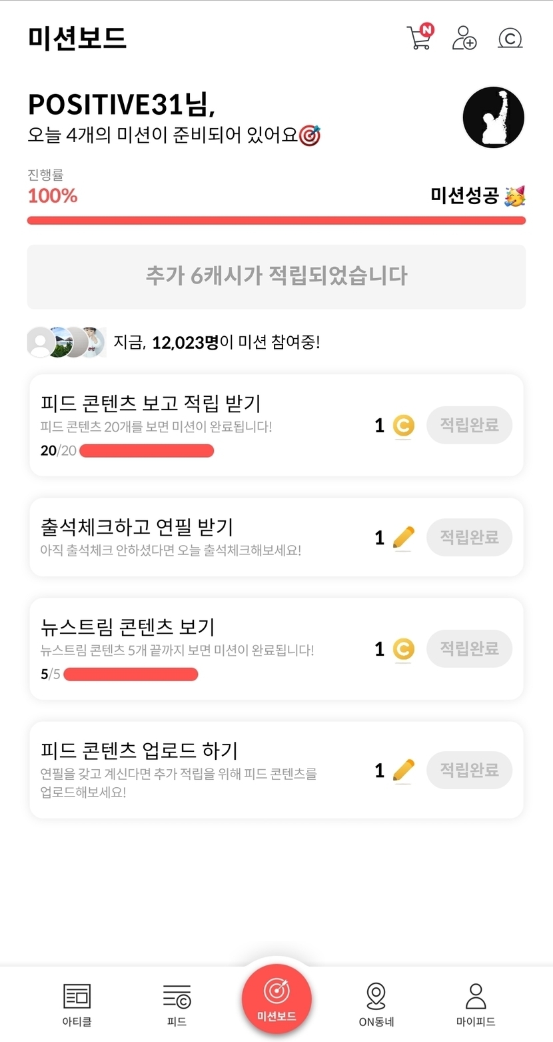Tap the participant avatars next to 12,023명
The width and height of the screenshot is (553, 1042).
[67, 343]
